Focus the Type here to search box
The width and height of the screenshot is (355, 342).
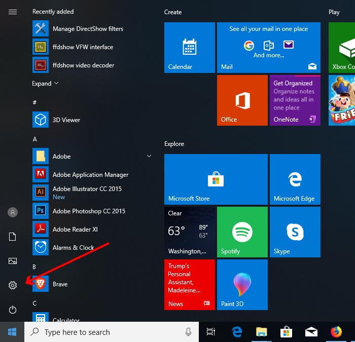click(x=112, y=332)
